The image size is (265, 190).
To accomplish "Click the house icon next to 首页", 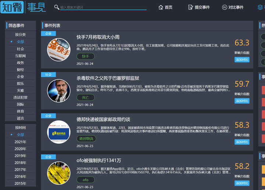I will (x=161, y=7).
